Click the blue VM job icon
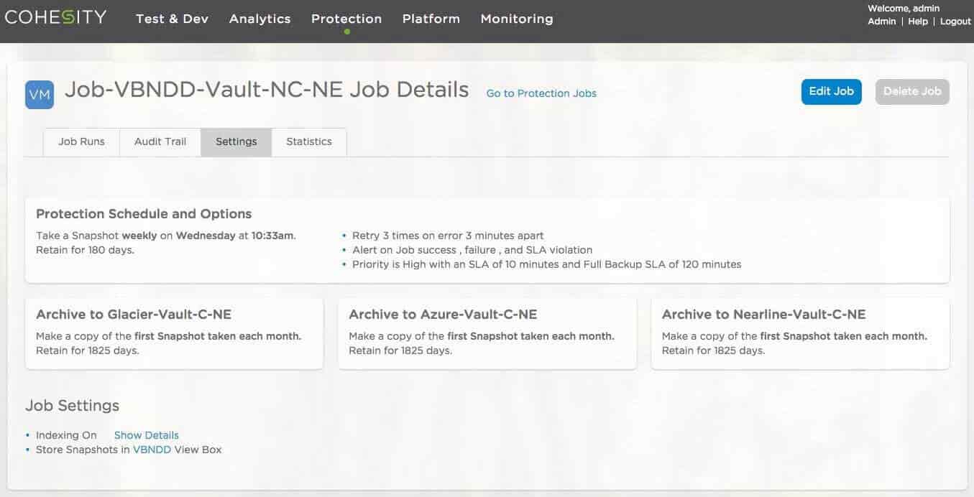The height and width of the screenshot is (497, 974). click(40, 95)
